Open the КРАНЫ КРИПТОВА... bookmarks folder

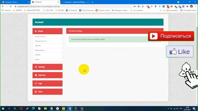point(32,10)
